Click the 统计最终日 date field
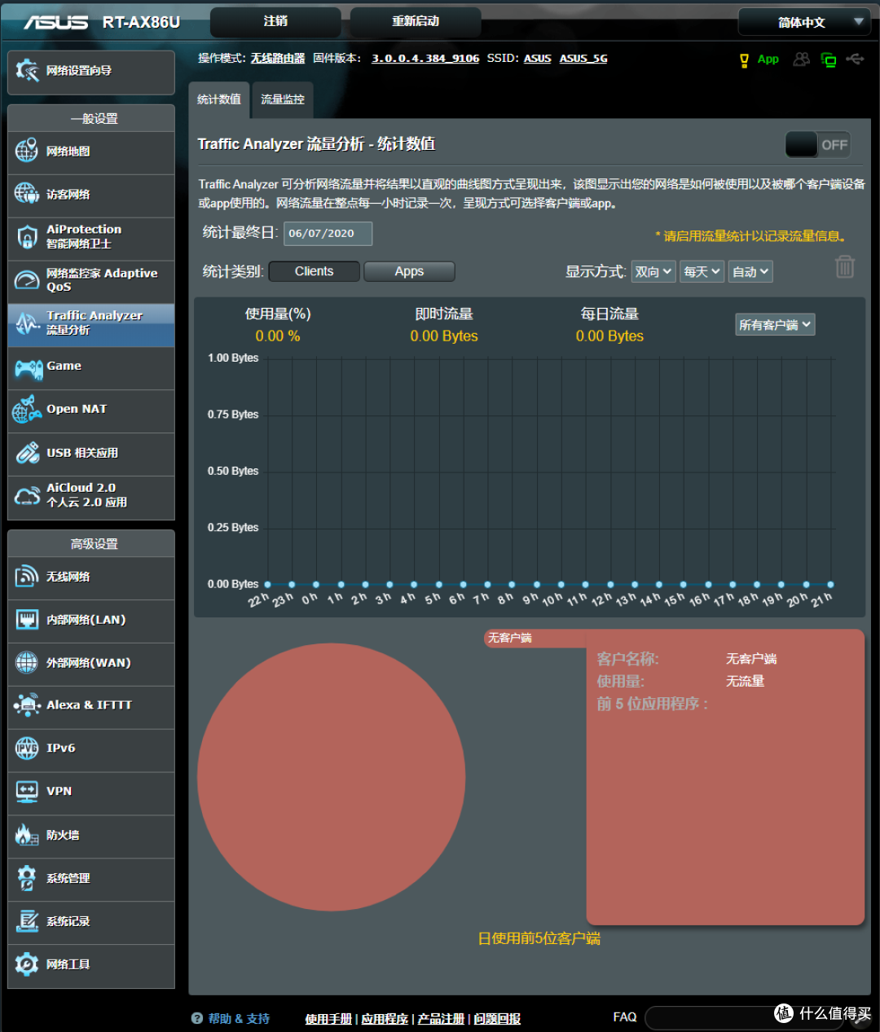The image size is (880, 1032). [x=328, y=234]
